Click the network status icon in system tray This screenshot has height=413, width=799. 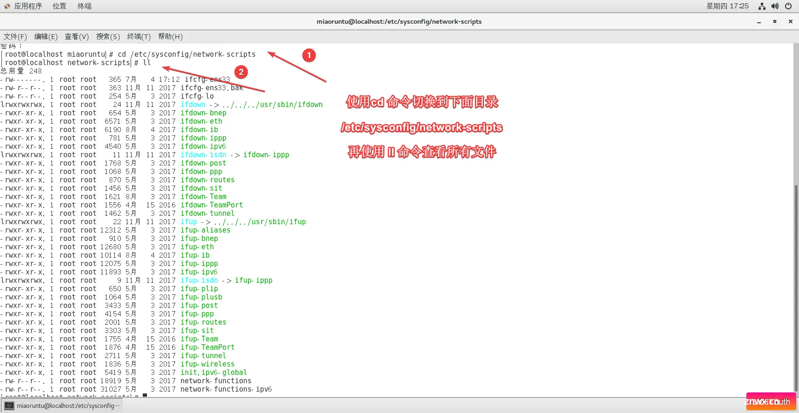(762, 6)
